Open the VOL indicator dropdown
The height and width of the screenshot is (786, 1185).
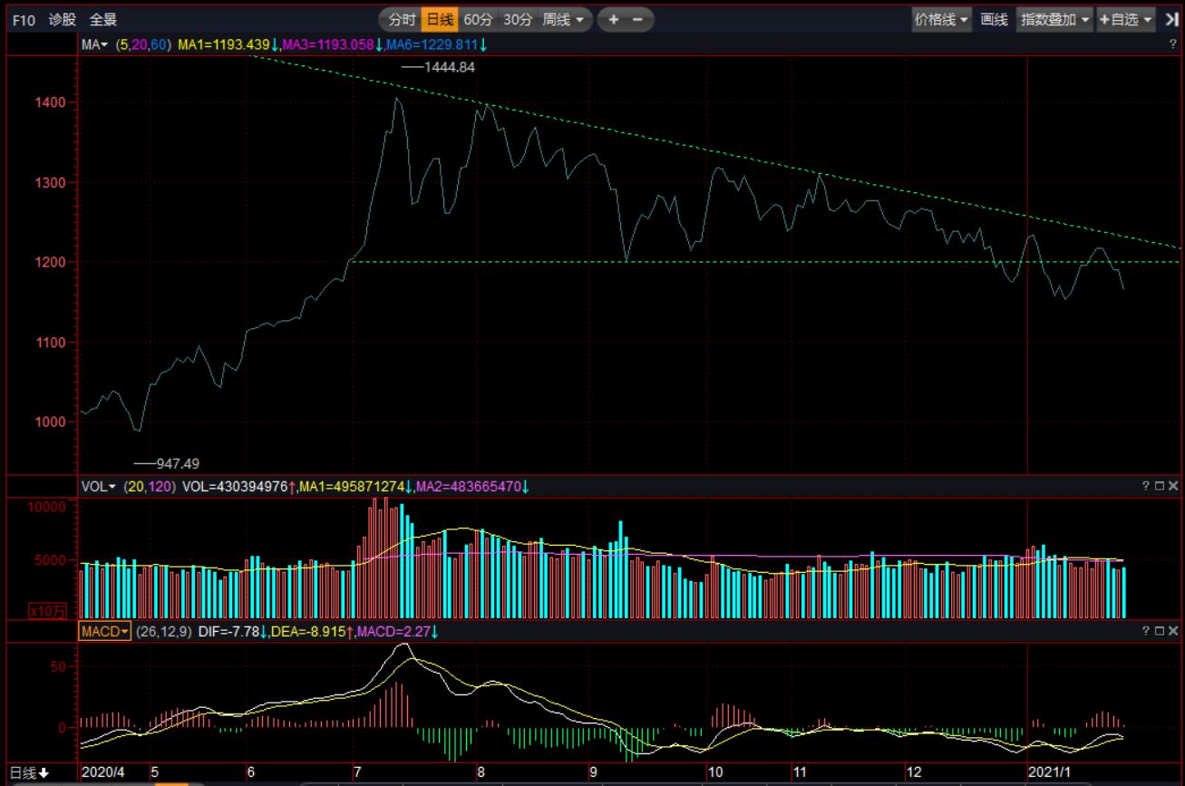99,487
